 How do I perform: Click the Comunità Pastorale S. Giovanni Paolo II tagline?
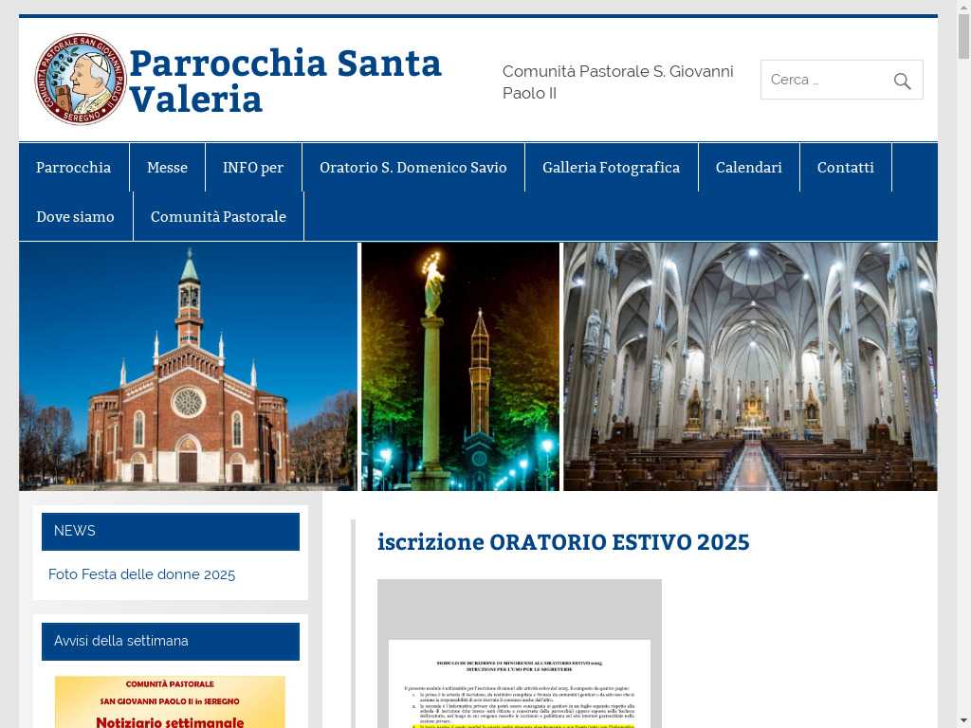click(x=617, y=82)
